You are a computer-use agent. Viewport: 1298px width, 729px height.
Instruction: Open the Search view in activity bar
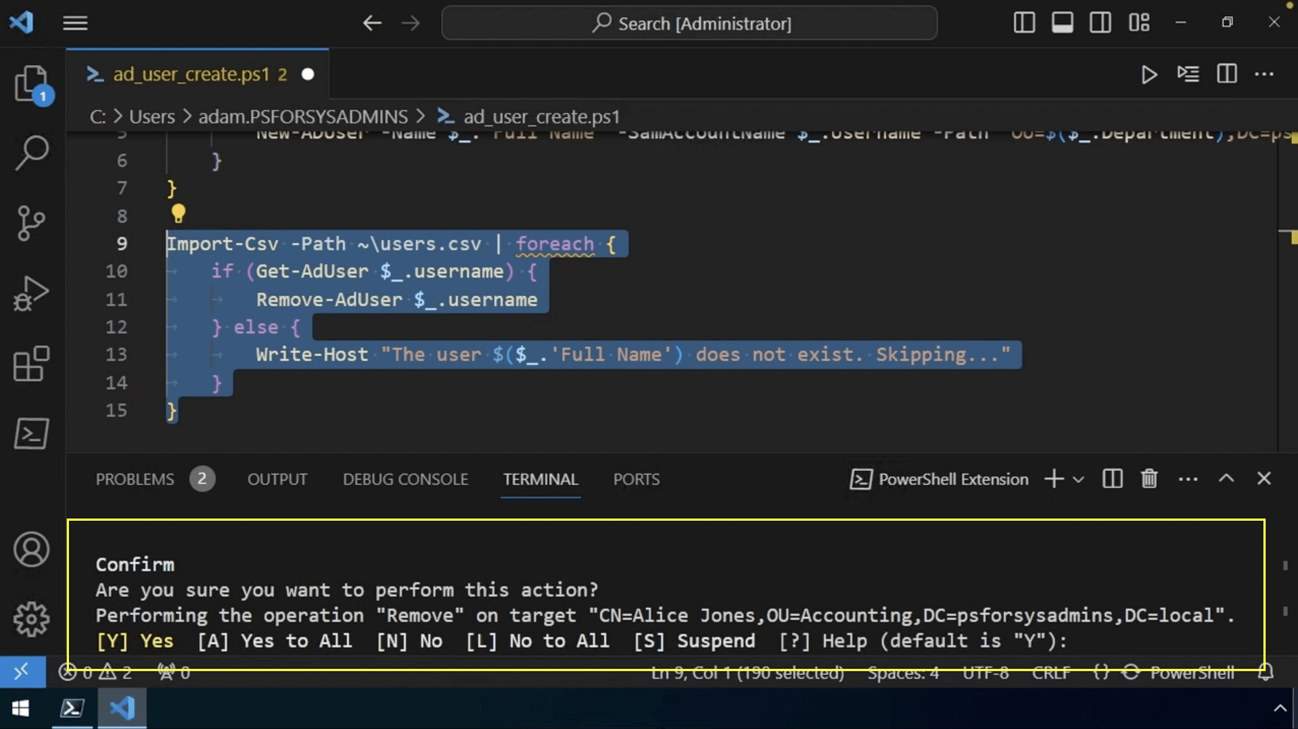tap(32, 153)
